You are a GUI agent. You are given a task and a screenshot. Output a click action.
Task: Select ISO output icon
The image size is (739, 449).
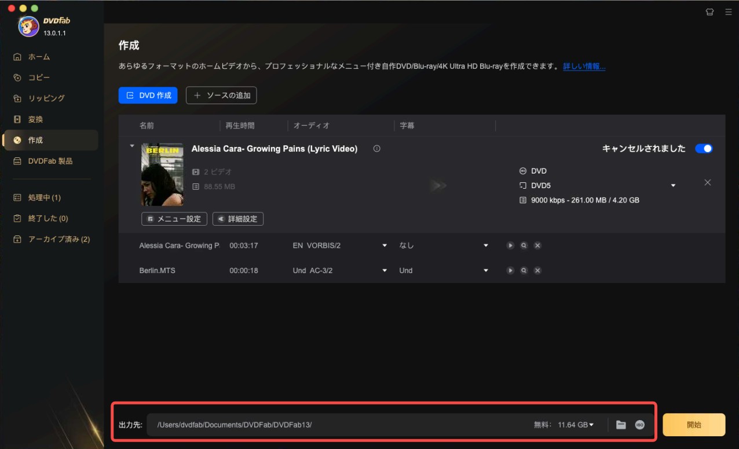pos(639,425)
